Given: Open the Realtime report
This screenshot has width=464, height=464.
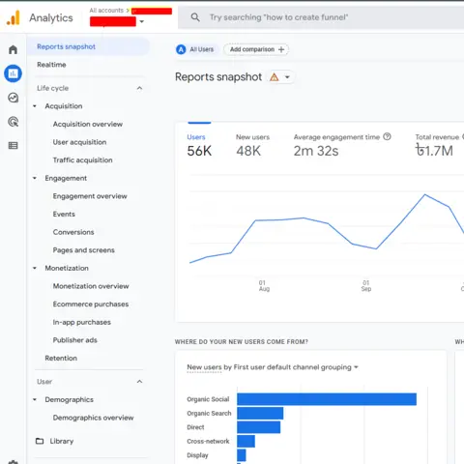Looking at the screenshot, I should tap(51, 65).
